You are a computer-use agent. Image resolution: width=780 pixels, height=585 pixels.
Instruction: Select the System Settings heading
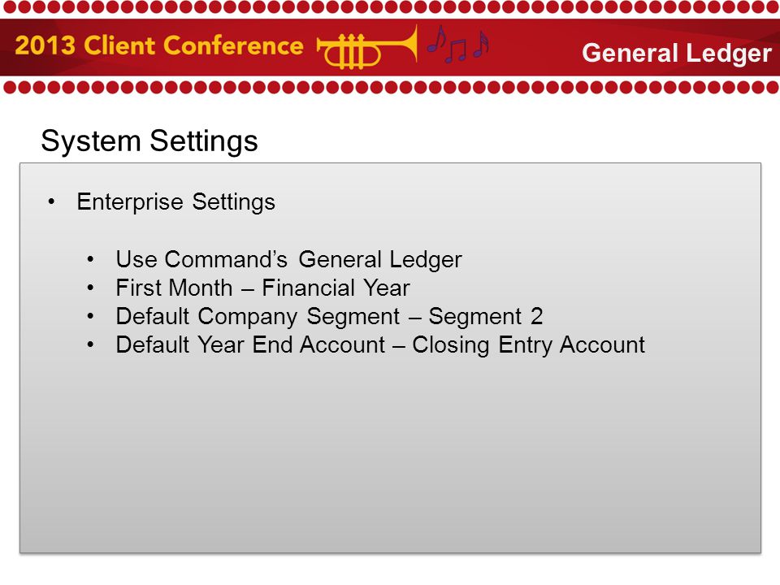(149, 141)
